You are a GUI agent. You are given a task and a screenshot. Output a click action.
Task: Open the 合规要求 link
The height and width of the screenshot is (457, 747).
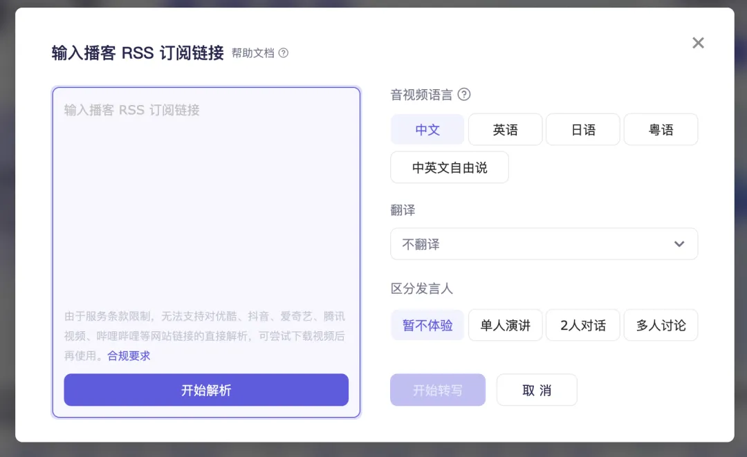click(129, 355)
